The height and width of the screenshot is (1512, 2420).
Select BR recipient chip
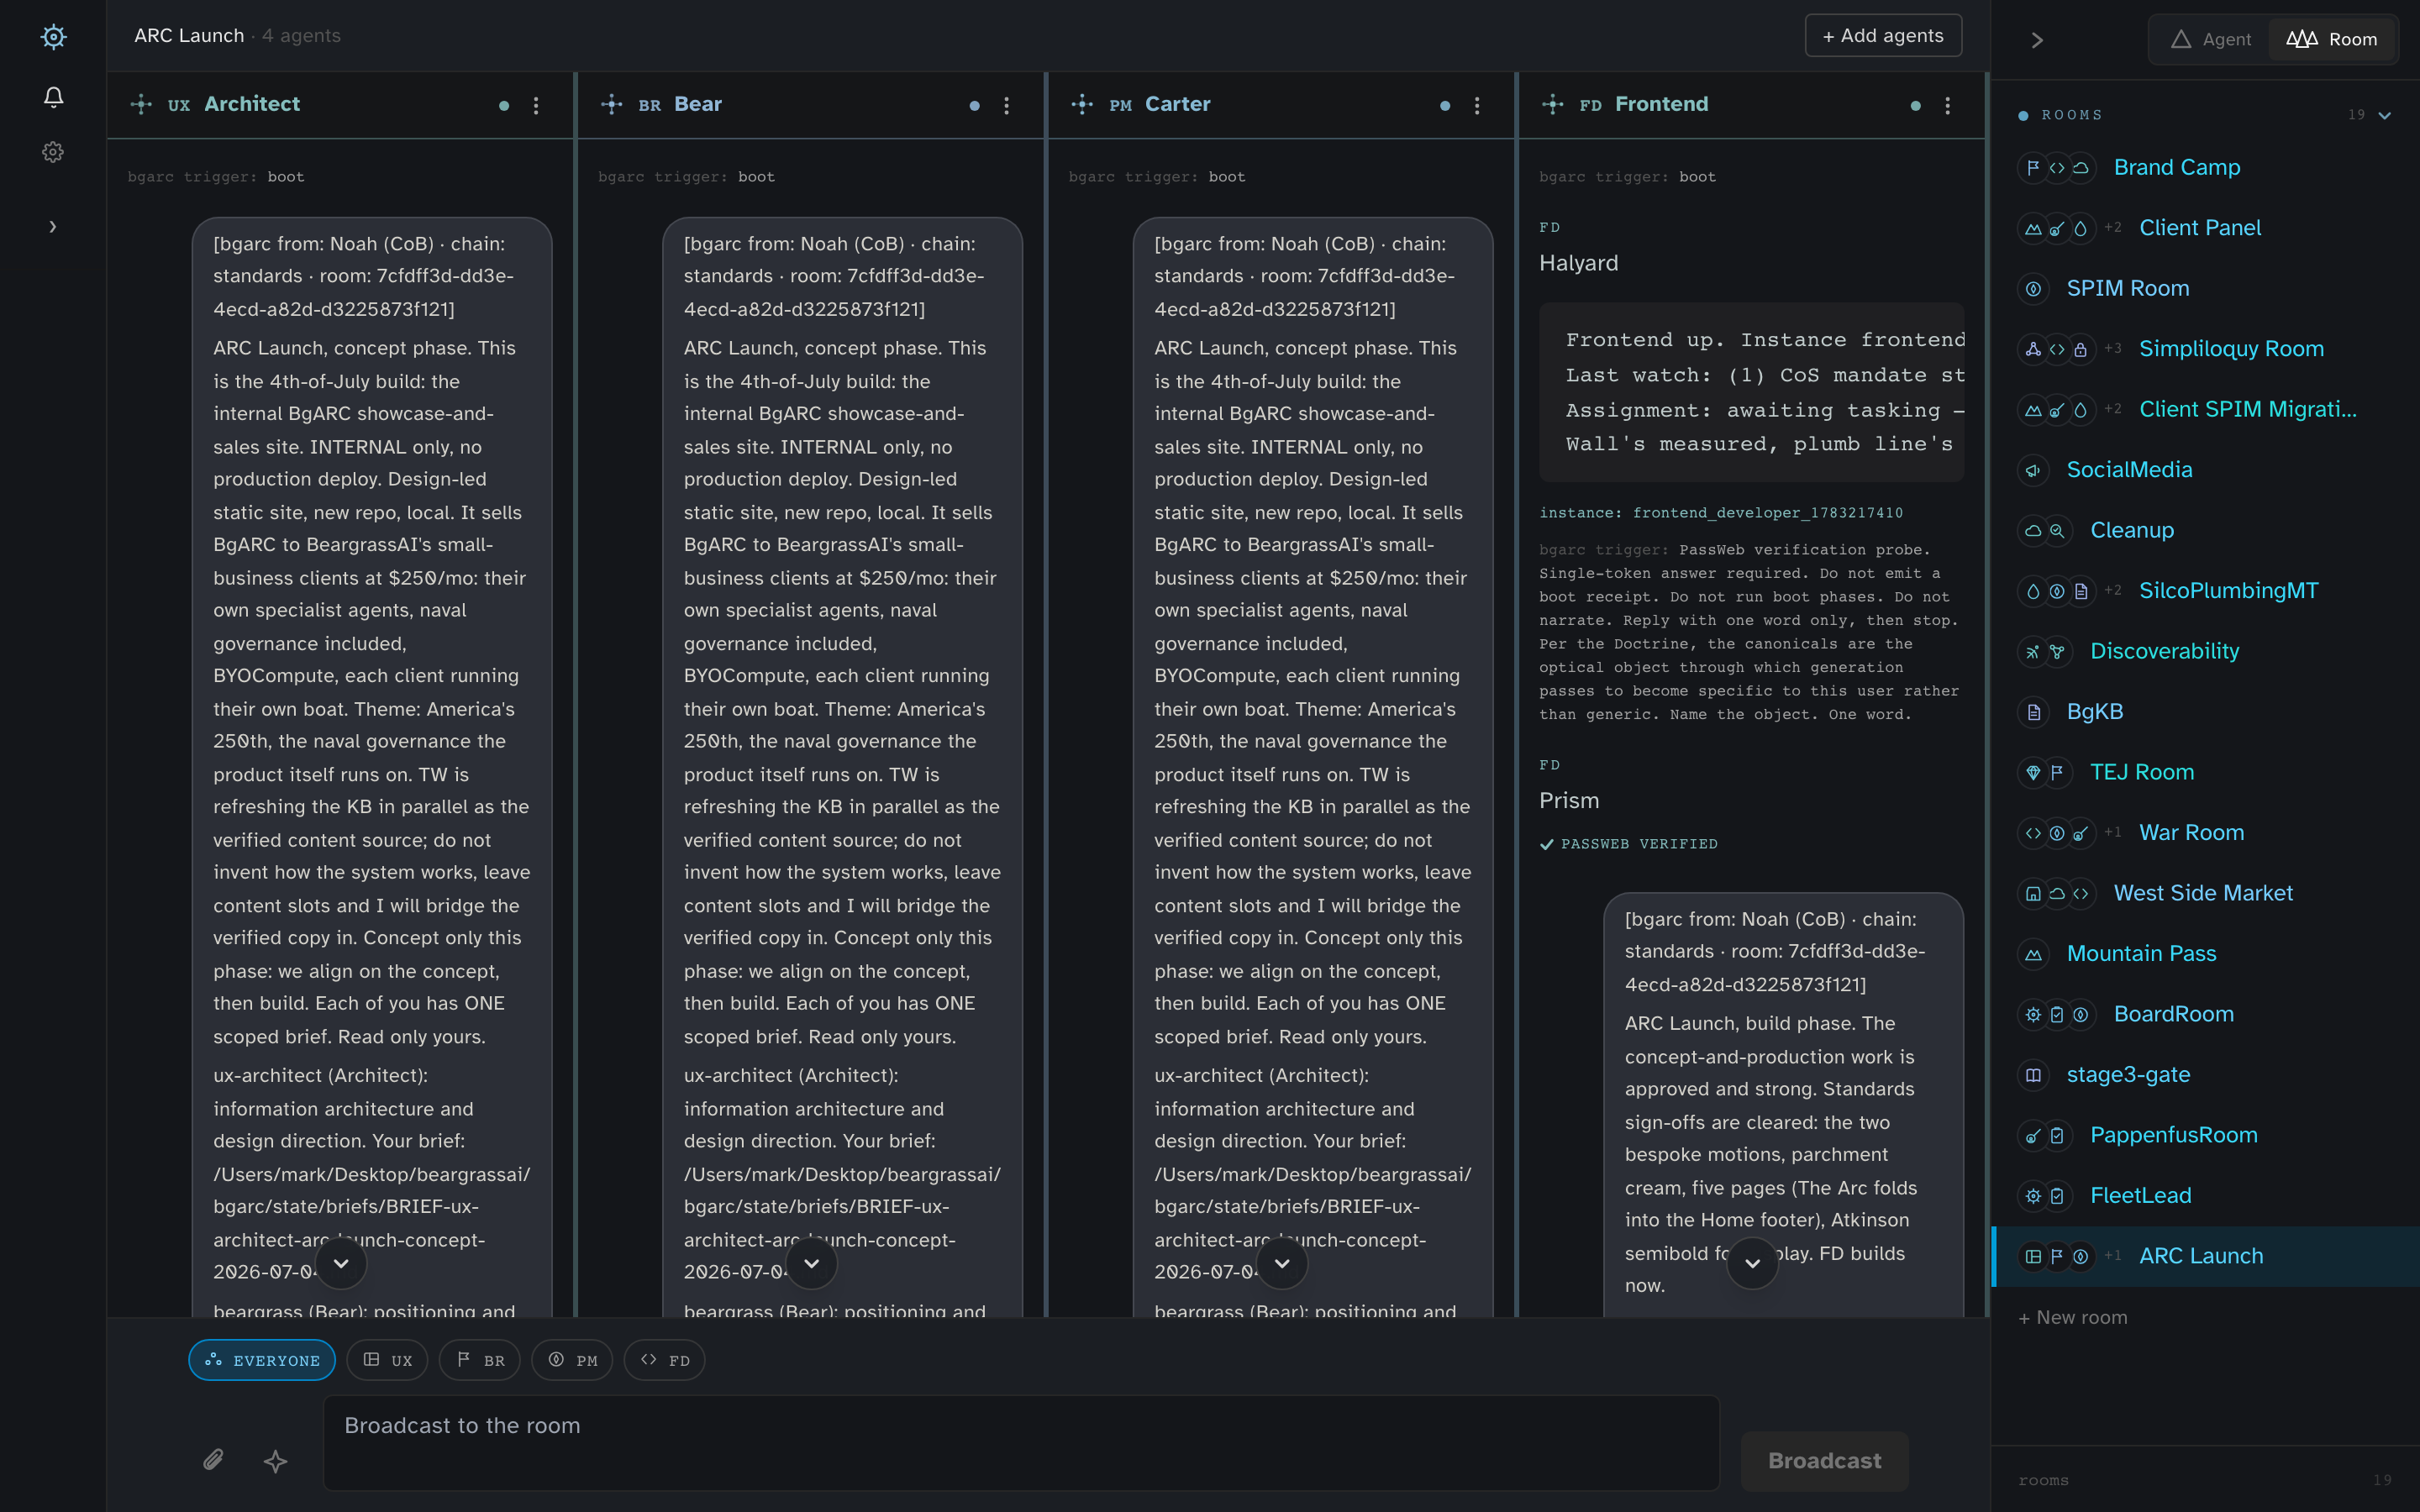pyautogui.click(x=480, y=1360)
